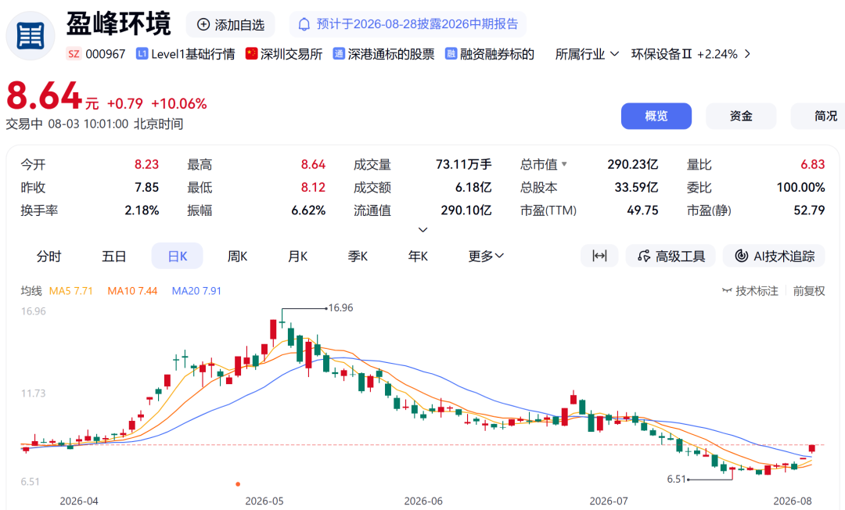
Task: Open the 更多 period dropdown
Action: pos(486,256)
